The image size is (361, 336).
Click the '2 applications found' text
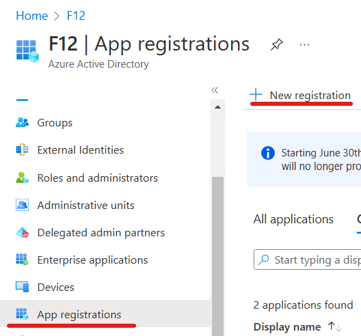[x=303, y=305]
